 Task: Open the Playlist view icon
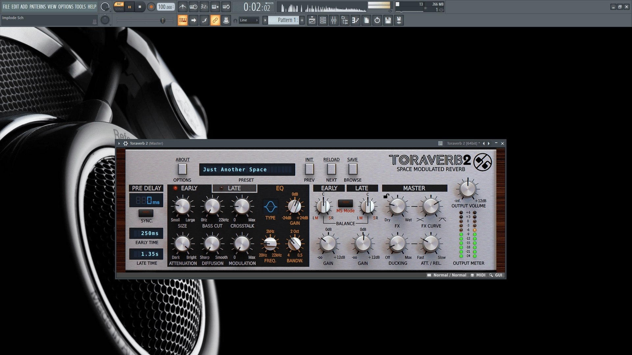(312, 20)
